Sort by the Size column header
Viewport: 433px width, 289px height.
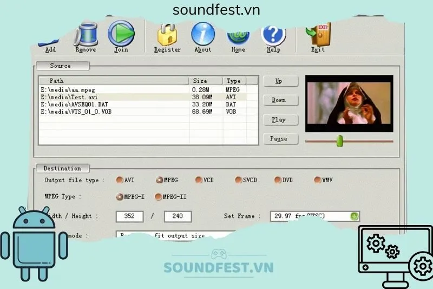206,81
